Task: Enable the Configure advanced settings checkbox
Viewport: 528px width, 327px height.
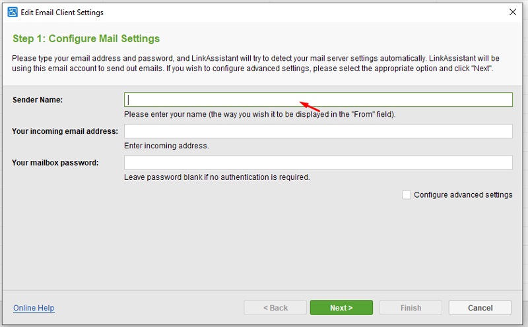Action: pyautogui.click(x=406, y=194)
